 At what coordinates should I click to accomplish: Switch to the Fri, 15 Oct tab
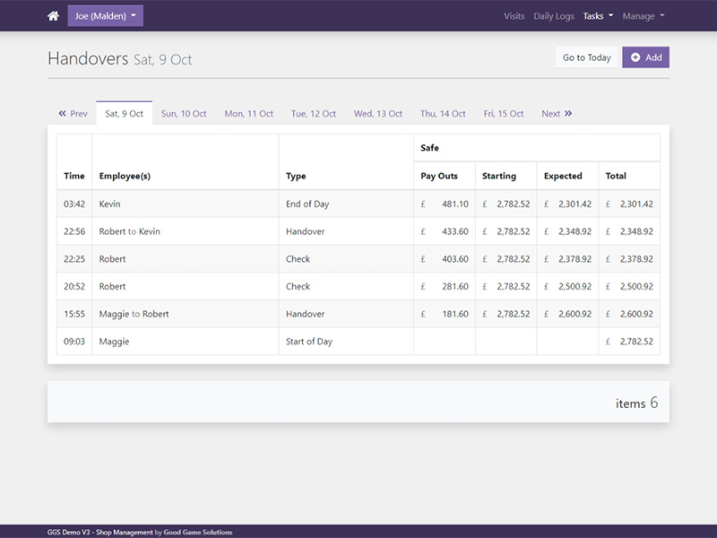click(x=504, y=114)
